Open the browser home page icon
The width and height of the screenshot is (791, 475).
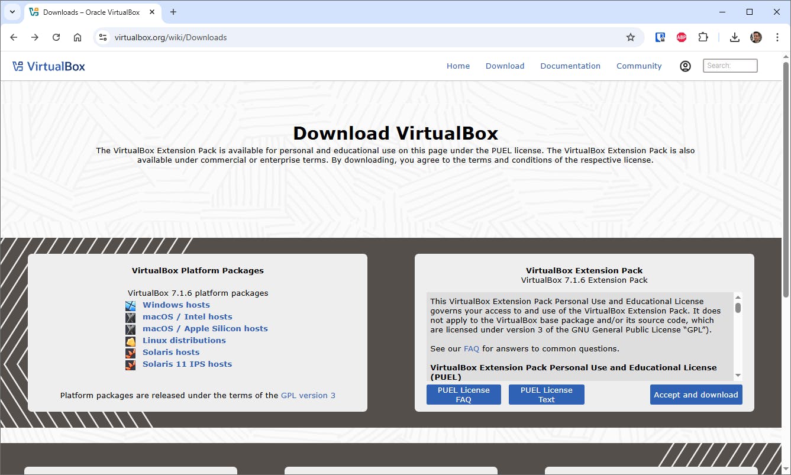pos(78,37)
